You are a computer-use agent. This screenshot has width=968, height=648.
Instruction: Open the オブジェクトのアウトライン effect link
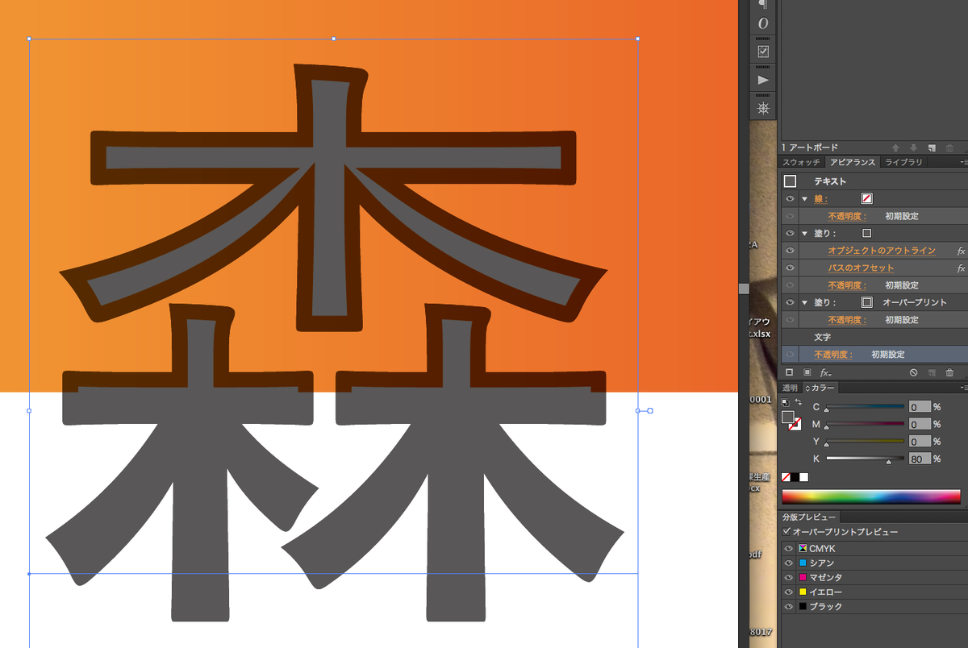pos(882,251)
